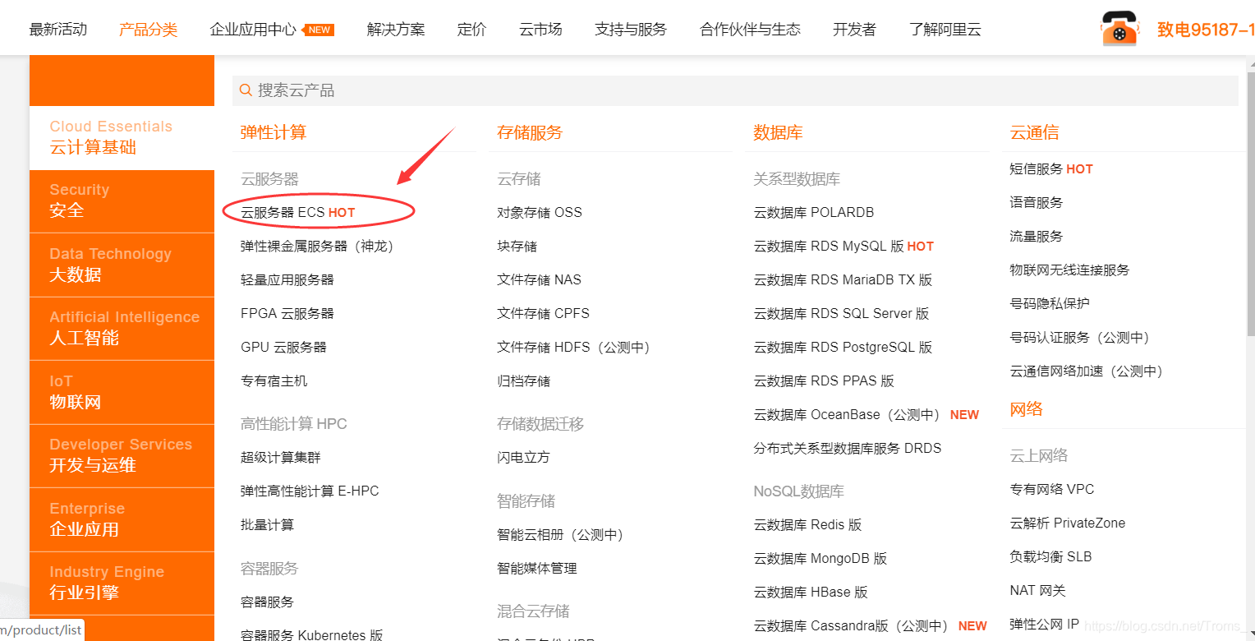Open 专有宿主机 link
This screenshot has height=641, width=1255.
(x=274, y=380)
